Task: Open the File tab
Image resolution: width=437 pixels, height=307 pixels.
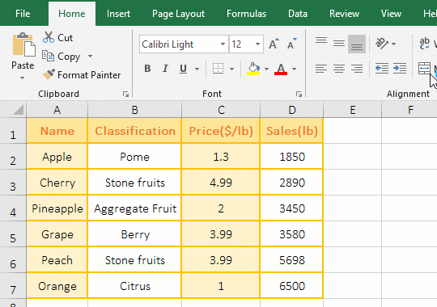Action: point(23,14)
